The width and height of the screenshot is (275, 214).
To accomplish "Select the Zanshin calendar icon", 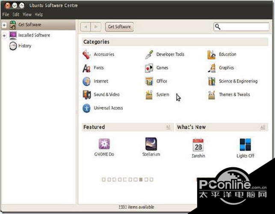I will (x=198, y=145).
